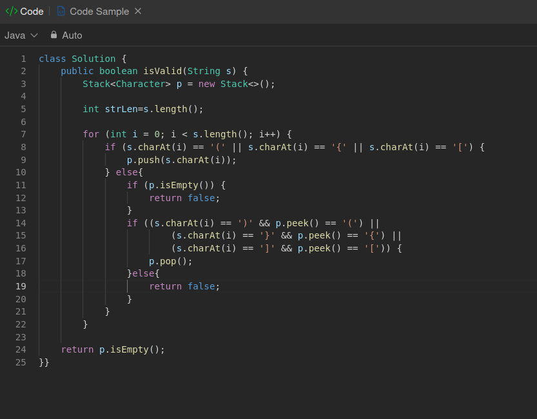Expand the chevron beside Java
The image size is (537, 419).
(34, 35)
